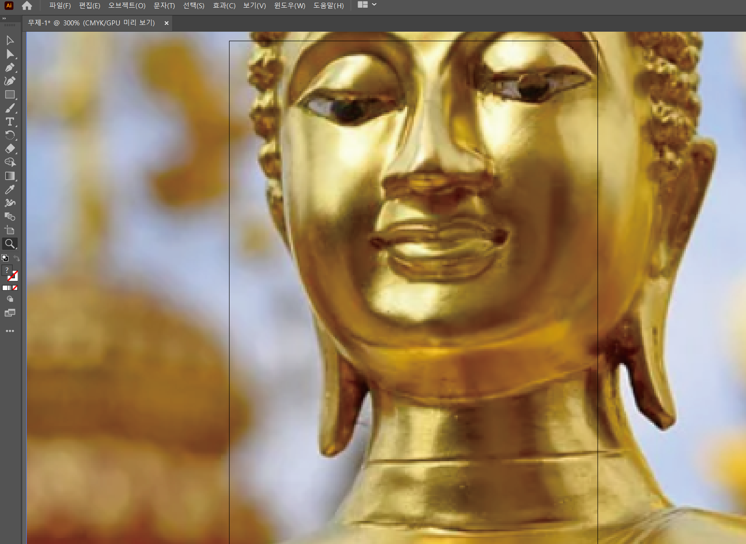Click the Fill color box
Viewport: 746px width, 544px height.
(7, 270)
